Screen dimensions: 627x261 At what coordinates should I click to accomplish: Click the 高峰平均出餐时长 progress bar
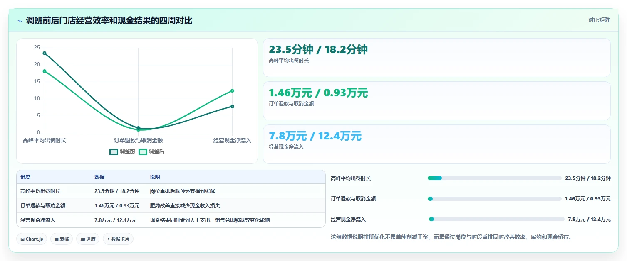pos(495,178)
